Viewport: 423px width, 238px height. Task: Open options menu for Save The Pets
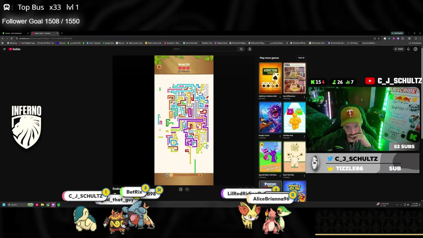click(x=304, y=176)
